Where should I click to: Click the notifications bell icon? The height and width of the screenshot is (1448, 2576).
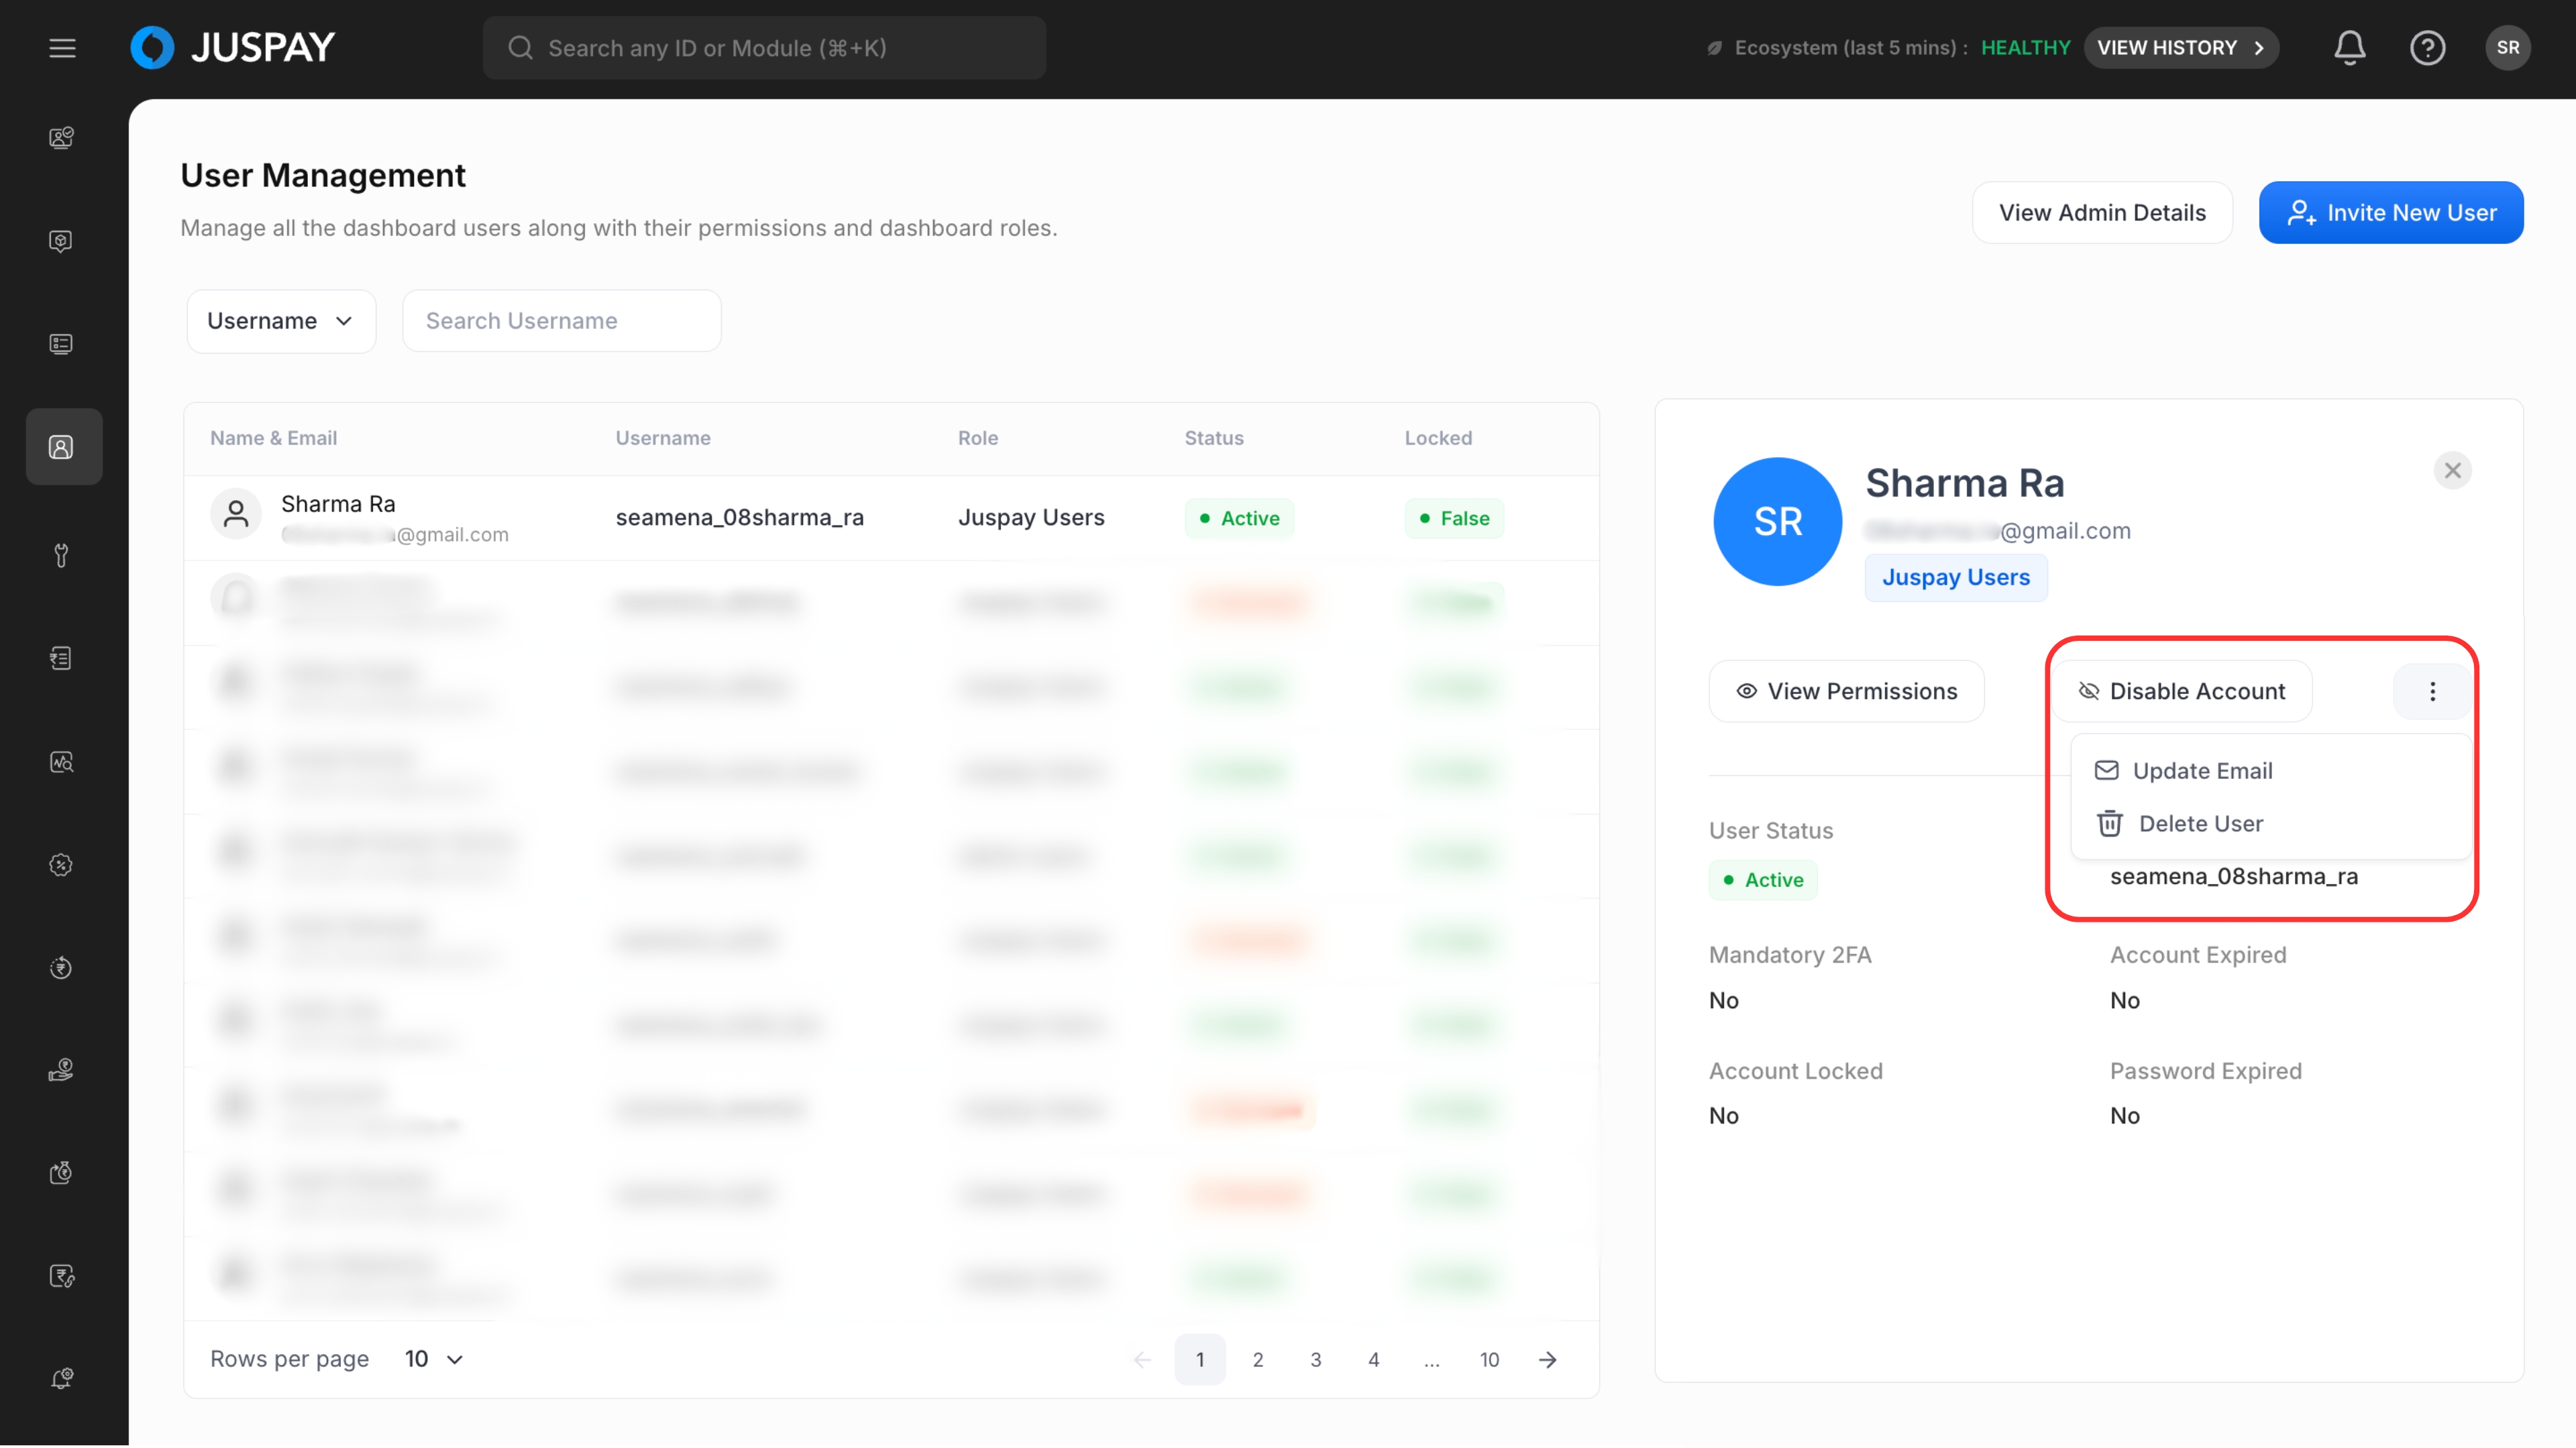(x=2349, y=48)
